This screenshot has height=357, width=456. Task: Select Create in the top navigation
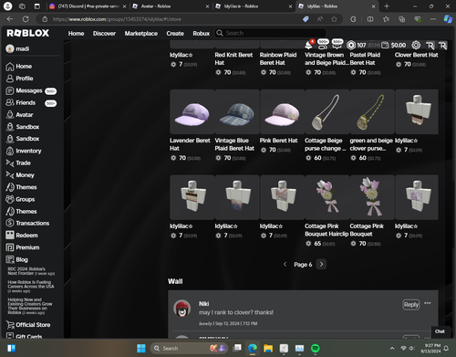pyautogui.click(x=175, y=34)
